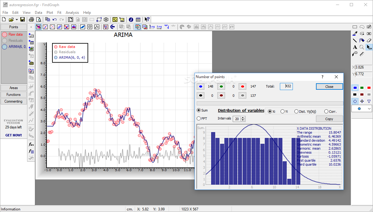Screen dimensions: 373x212
Task: Select the eraser tool
Action: tap(369, 41)
